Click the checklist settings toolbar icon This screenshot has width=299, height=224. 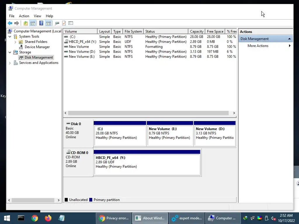click(71, 23)
